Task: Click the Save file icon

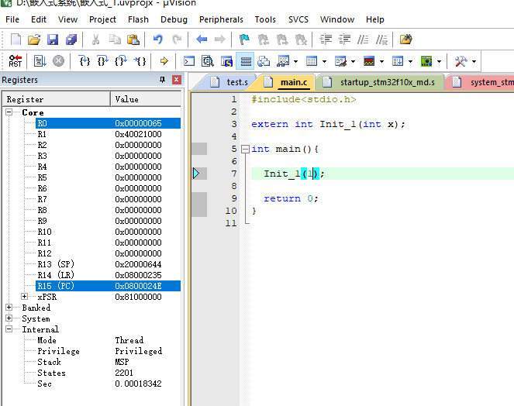Action: (x=53, y=39)
